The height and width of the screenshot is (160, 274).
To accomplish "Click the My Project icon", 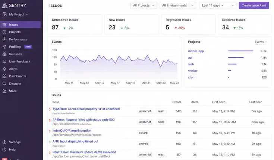I will pos(4,14).
